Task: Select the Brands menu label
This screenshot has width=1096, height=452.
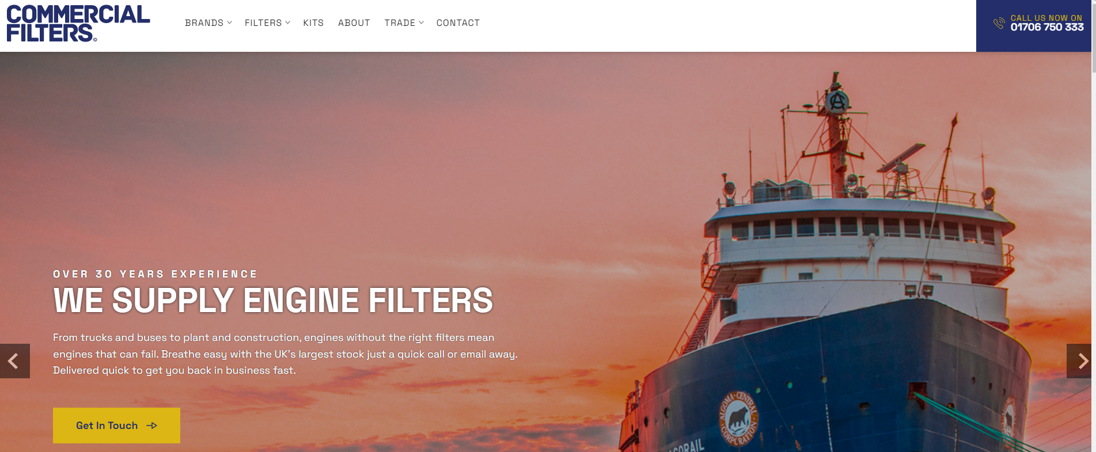Action: click(204, 23)
